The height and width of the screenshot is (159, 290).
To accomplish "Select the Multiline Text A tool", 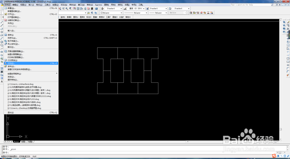I will [2, 82].
